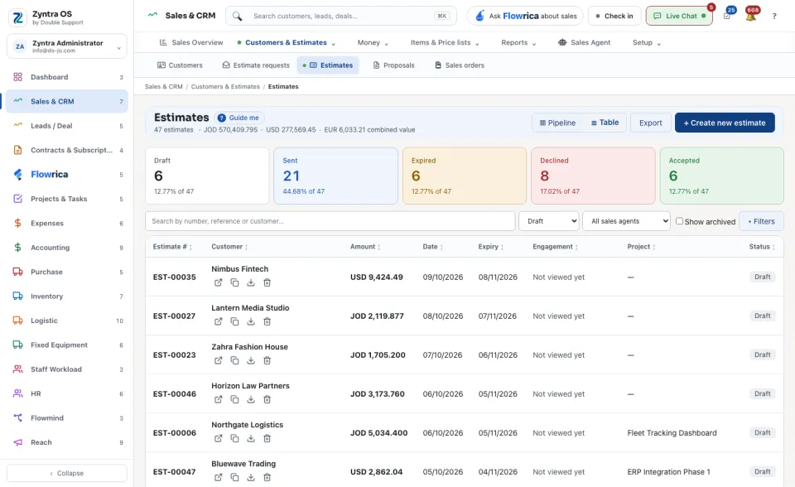Open the tasks checklist icon with 25 badge

[x=728, y=15]
